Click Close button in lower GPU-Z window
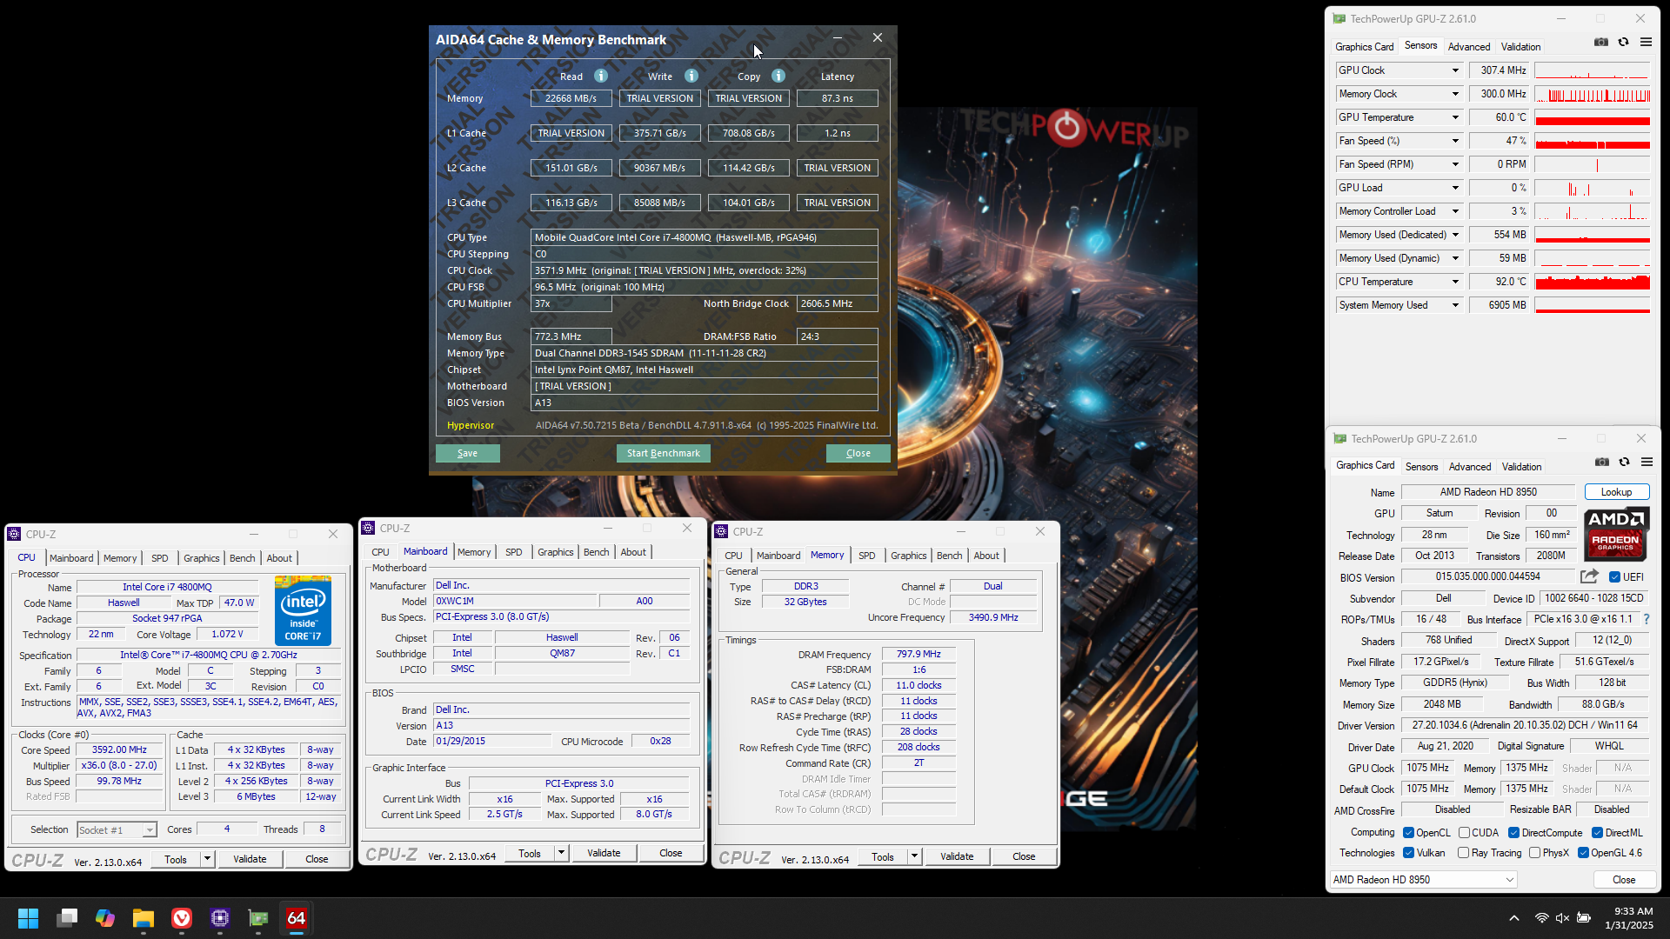Image resolution: width=1670 pixels, height=939 pixels. click(1624, 880)
